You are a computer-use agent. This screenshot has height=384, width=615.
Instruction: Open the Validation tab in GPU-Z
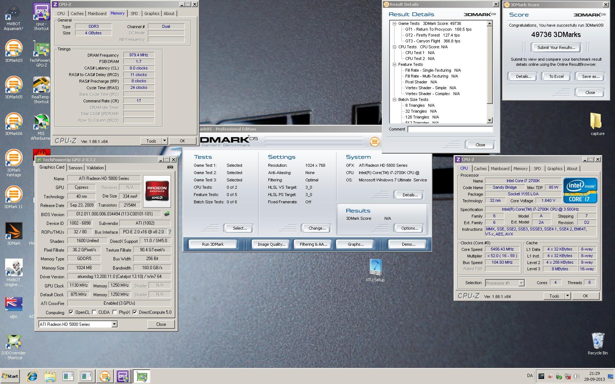(x=95, y=168)
